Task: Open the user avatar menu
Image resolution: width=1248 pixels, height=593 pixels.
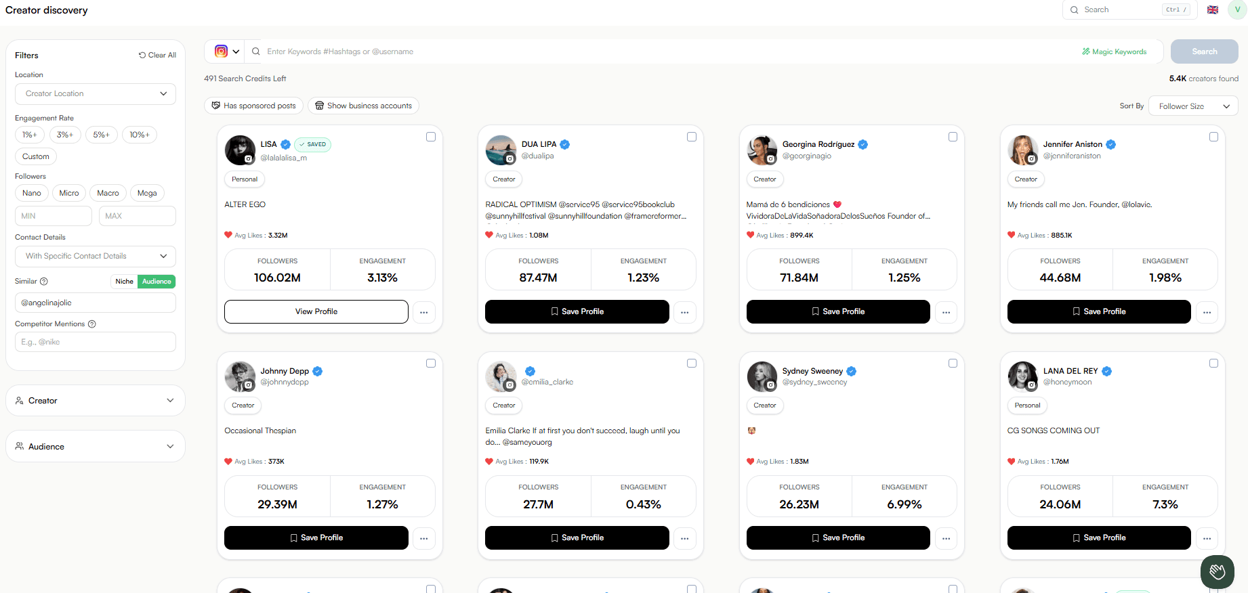Action: point(1237,9)
